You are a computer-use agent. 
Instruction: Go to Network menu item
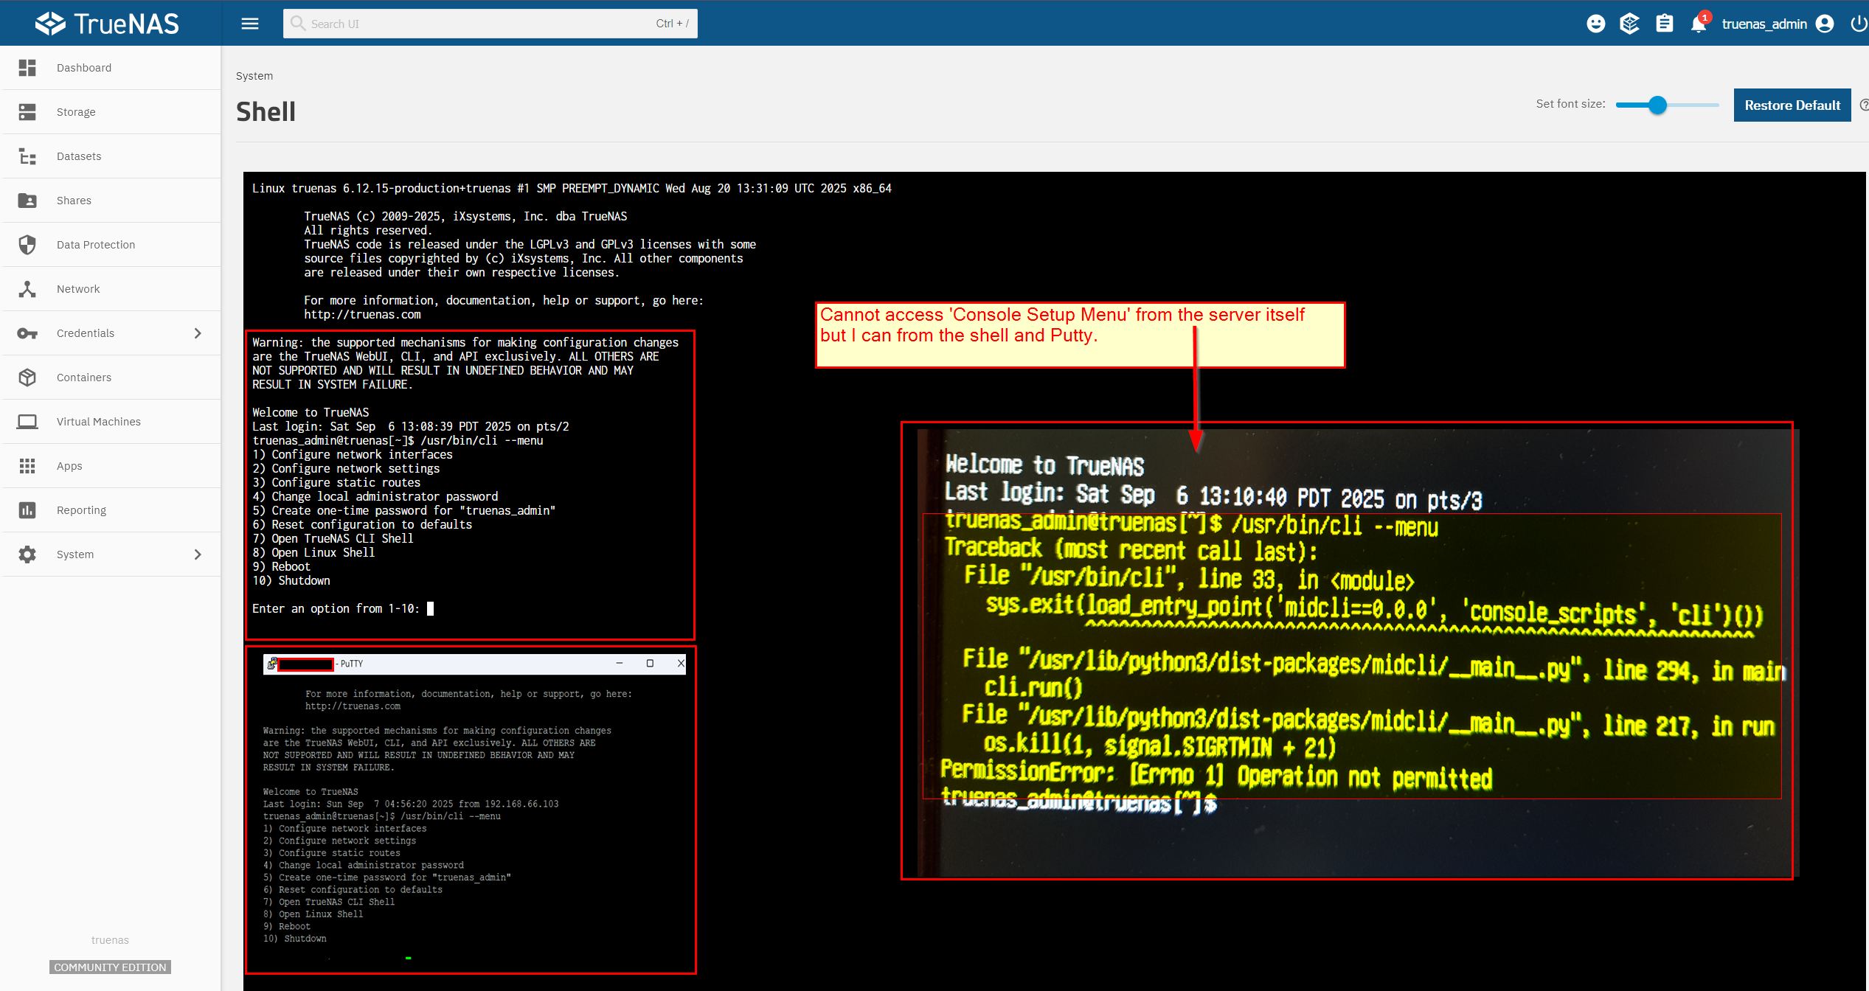pos(111,289)
